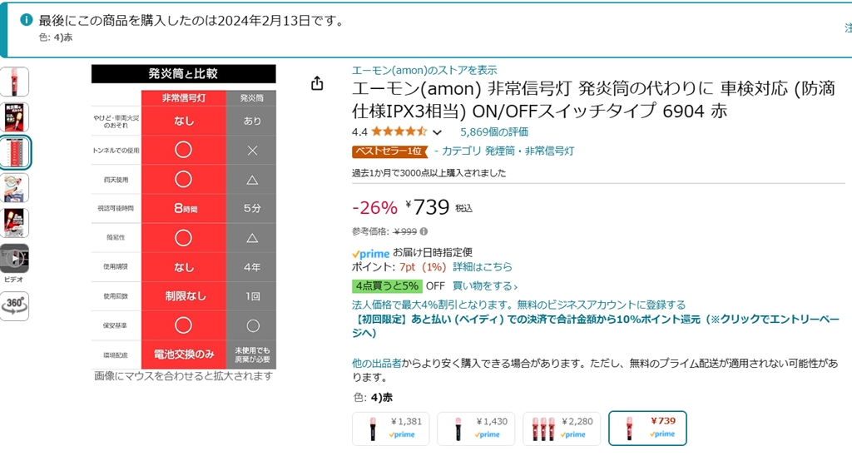
Task: Open the 5,869個の評価 reviews link
Action: 494,131
